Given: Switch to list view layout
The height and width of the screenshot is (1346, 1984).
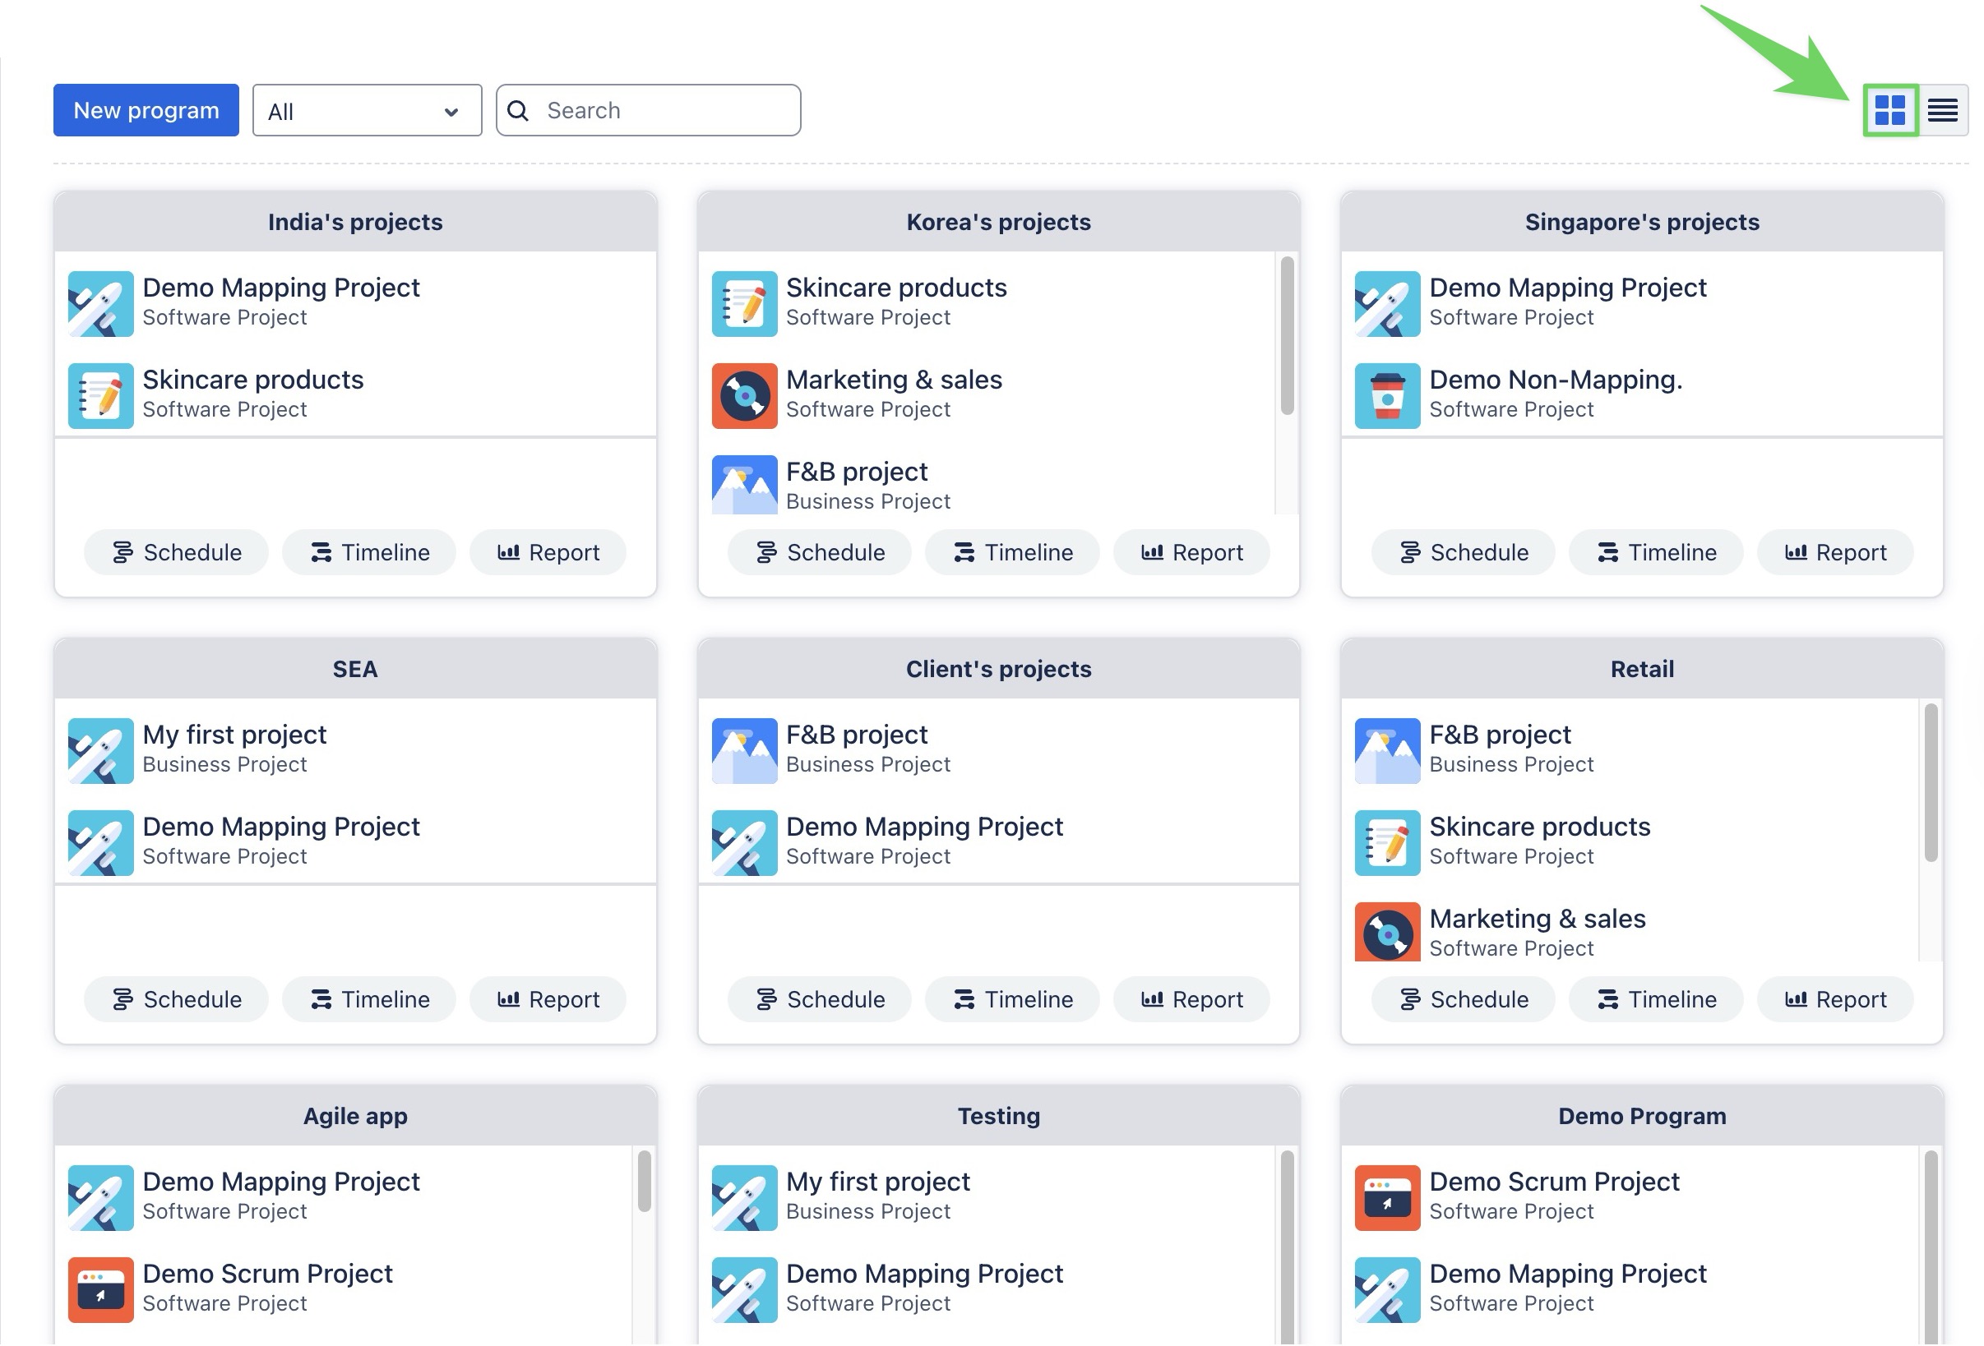Looking at the screenshot, I should pos(1942,110).
